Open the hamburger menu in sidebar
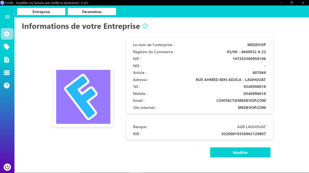 pos(7,17)
